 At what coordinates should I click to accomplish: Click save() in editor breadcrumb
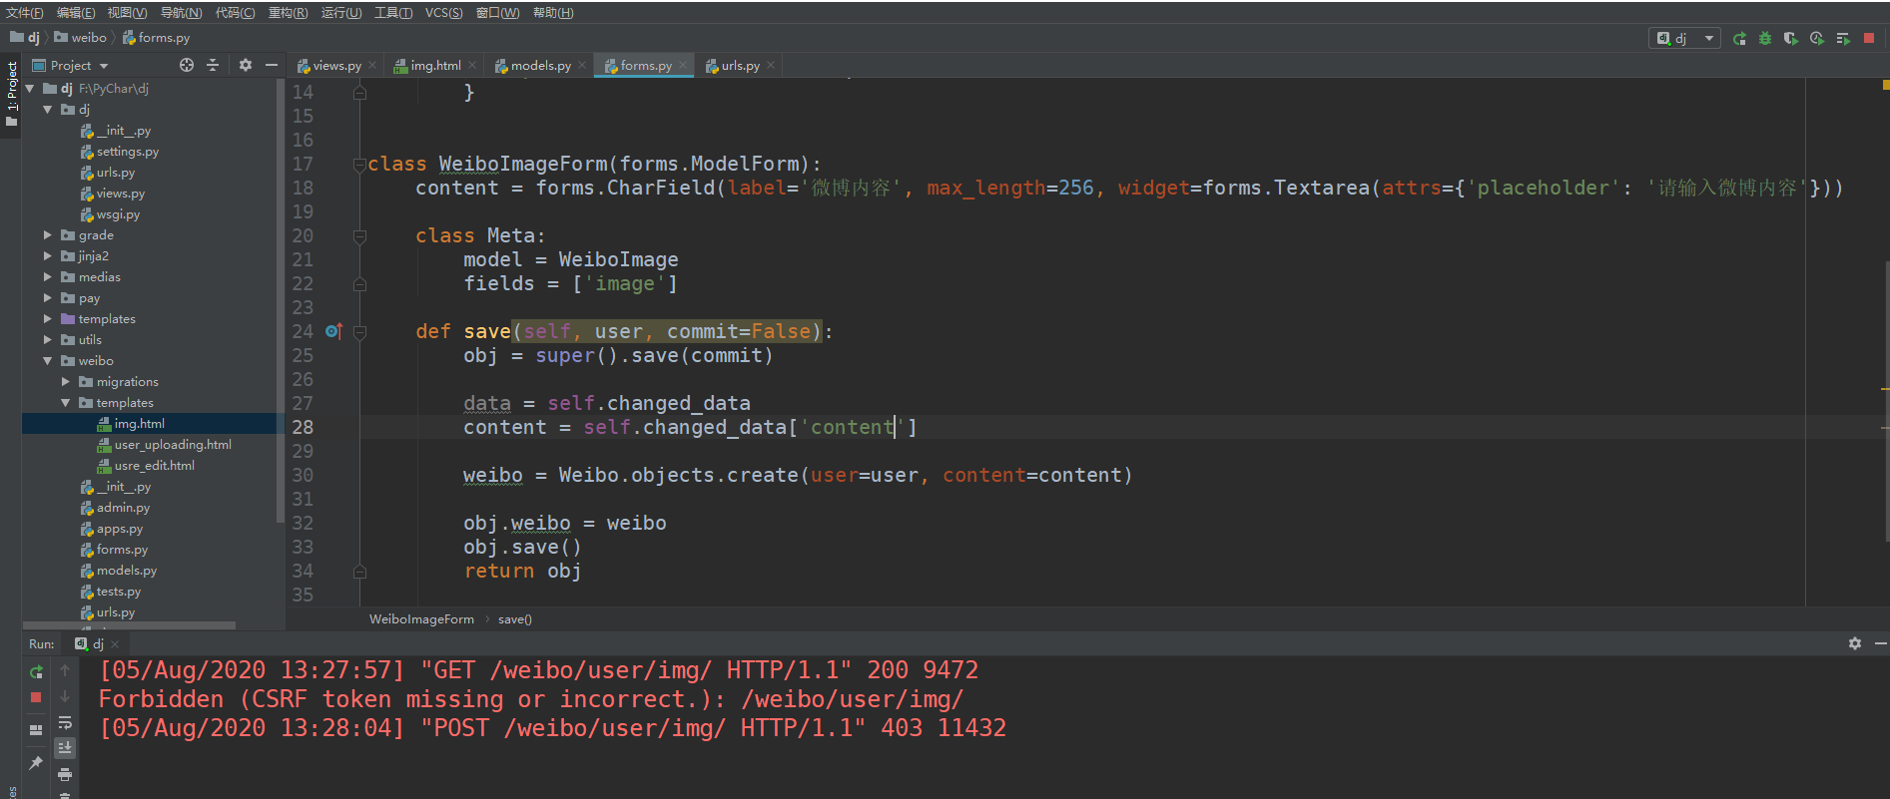(515, 619)
